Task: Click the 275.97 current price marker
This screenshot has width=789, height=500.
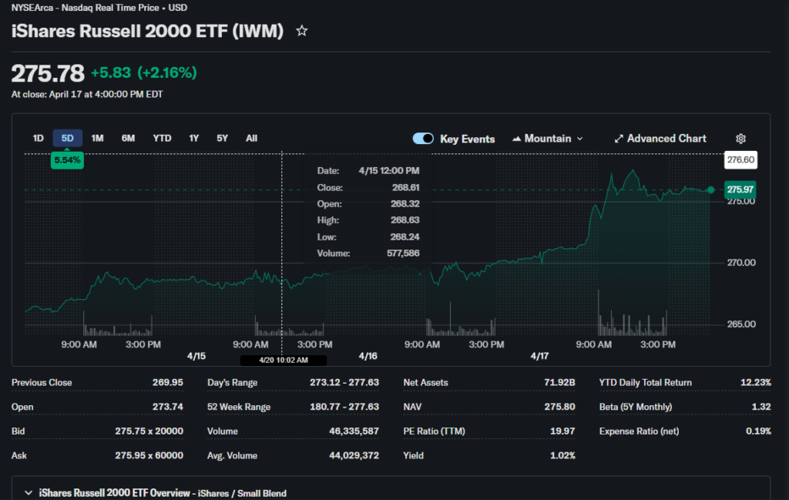Action: [740, 190]
